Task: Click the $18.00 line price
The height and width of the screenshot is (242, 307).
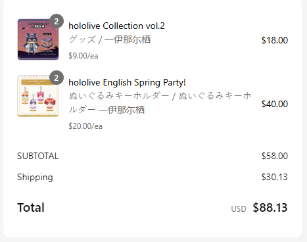Action: point(275,40)
